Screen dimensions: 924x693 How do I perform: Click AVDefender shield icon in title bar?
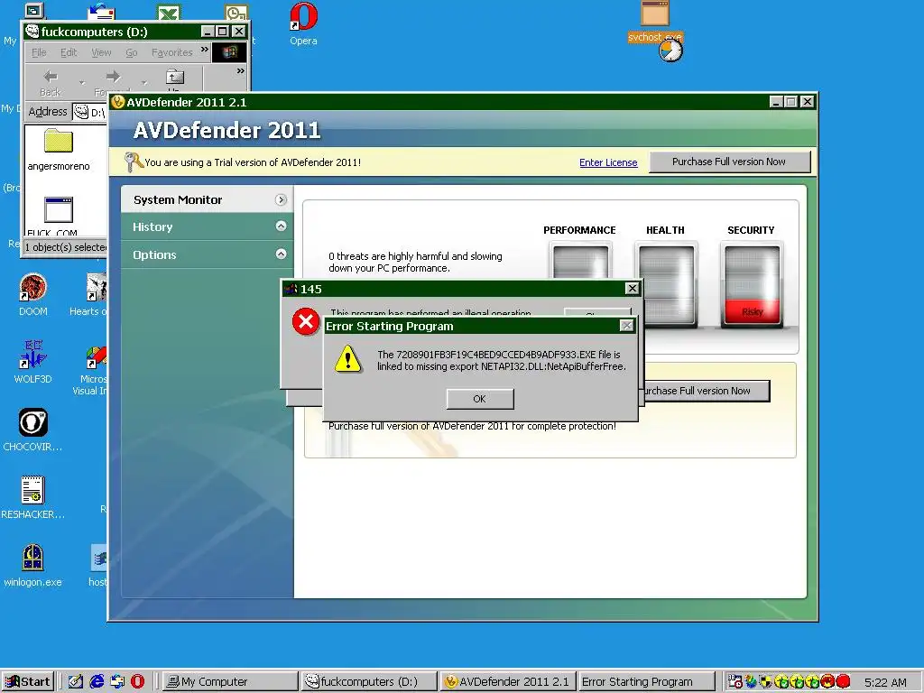click(118, 102)
